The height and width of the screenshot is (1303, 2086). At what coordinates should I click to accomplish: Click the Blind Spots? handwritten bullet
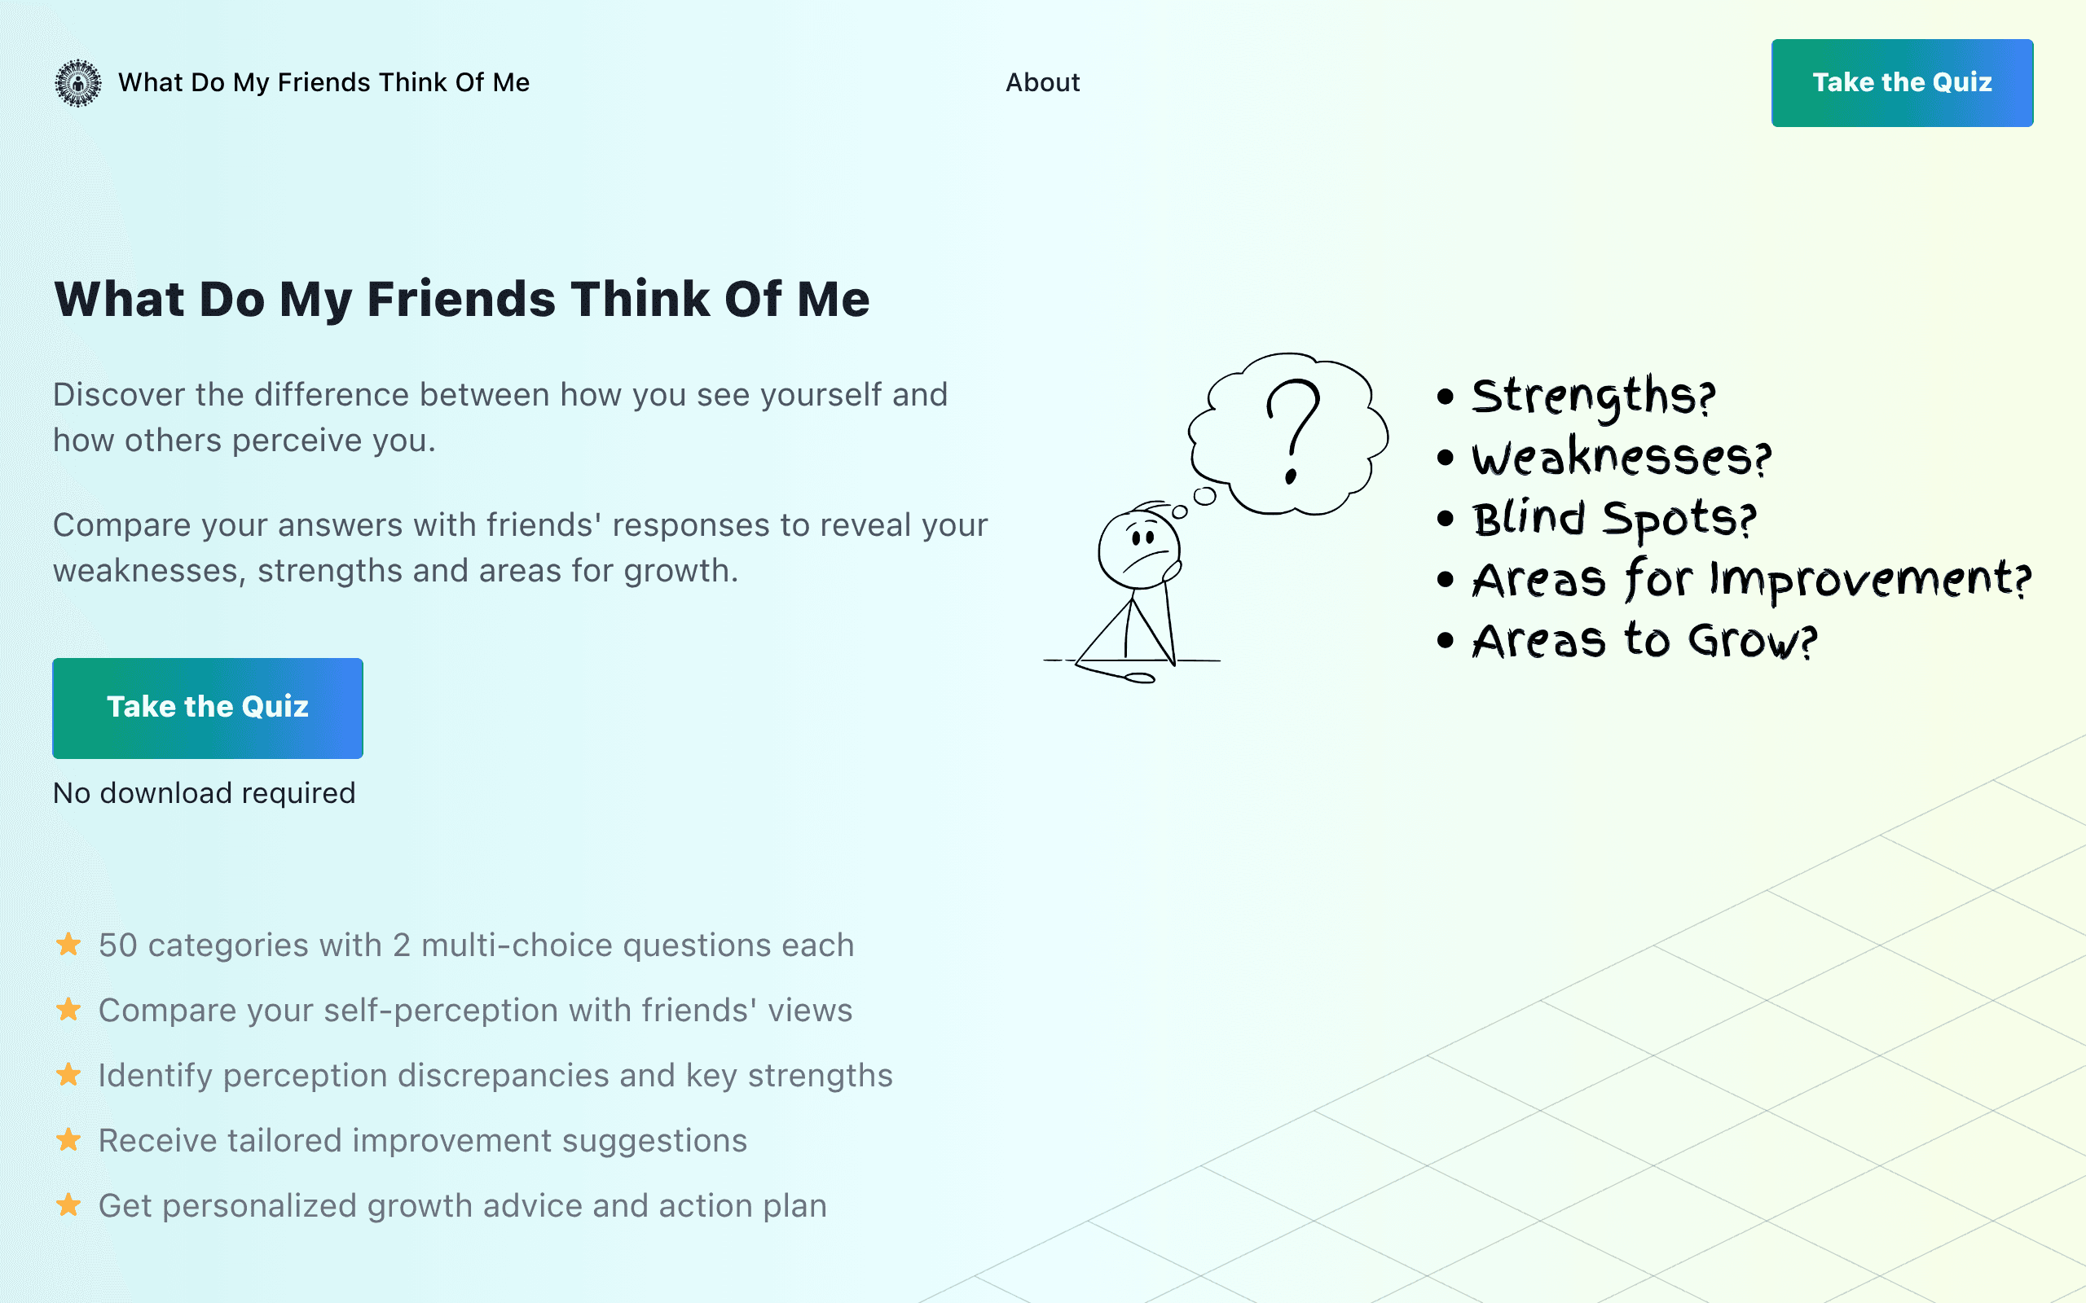(1597, 519)
